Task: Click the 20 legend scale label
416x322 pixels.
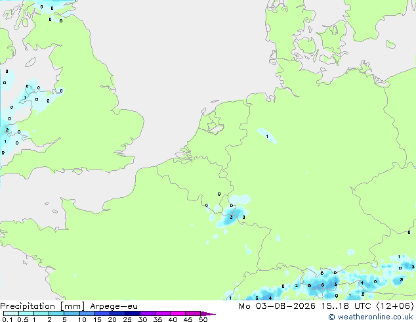Action: tap(112, 319)
